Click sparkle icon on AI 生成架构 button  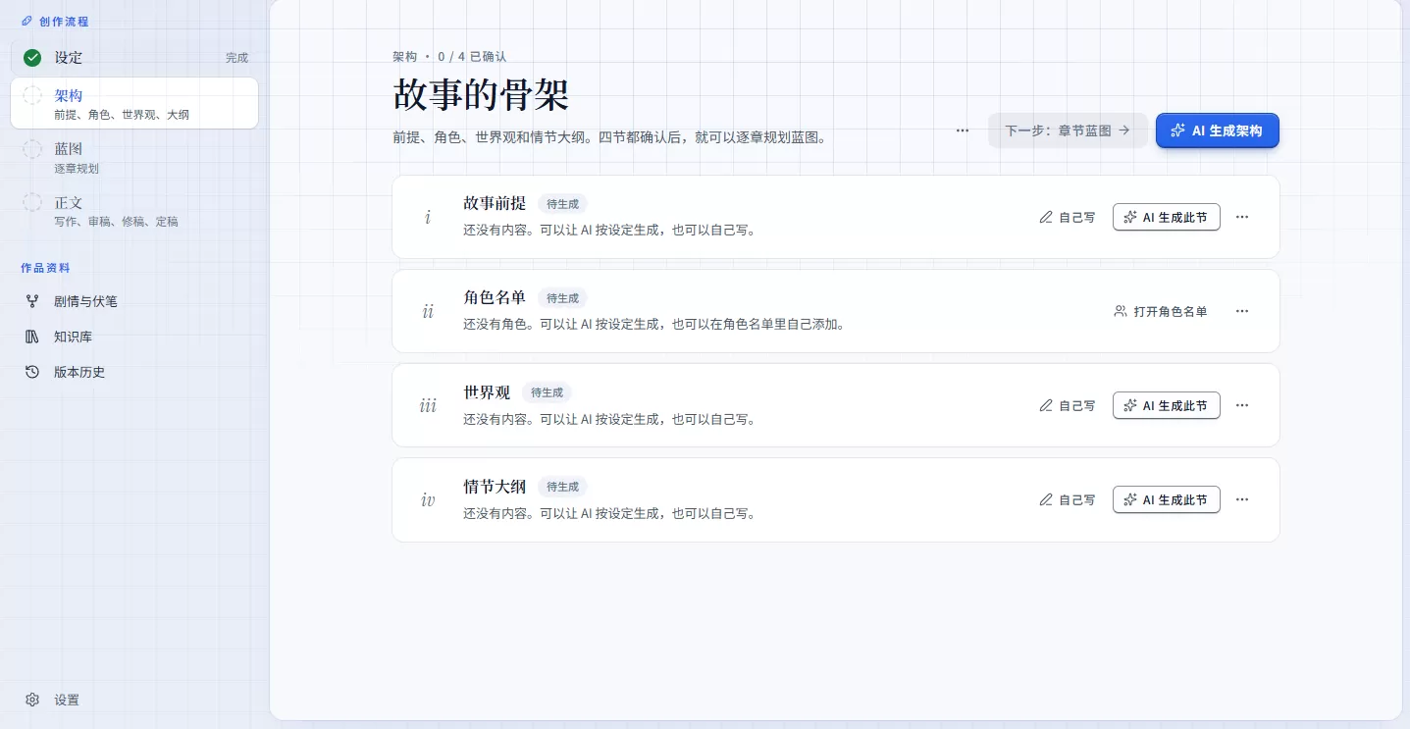click(1178, 130)
